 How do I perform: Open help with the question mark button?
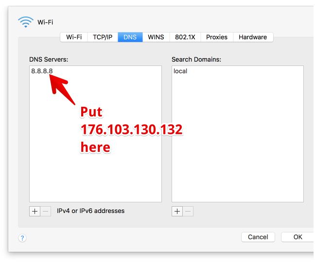(22, 238)
